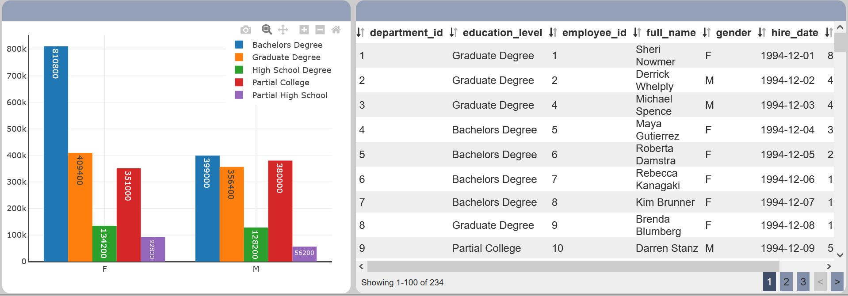Sort by hire_date column arrows
848x296 pixels.
[762, 32]
